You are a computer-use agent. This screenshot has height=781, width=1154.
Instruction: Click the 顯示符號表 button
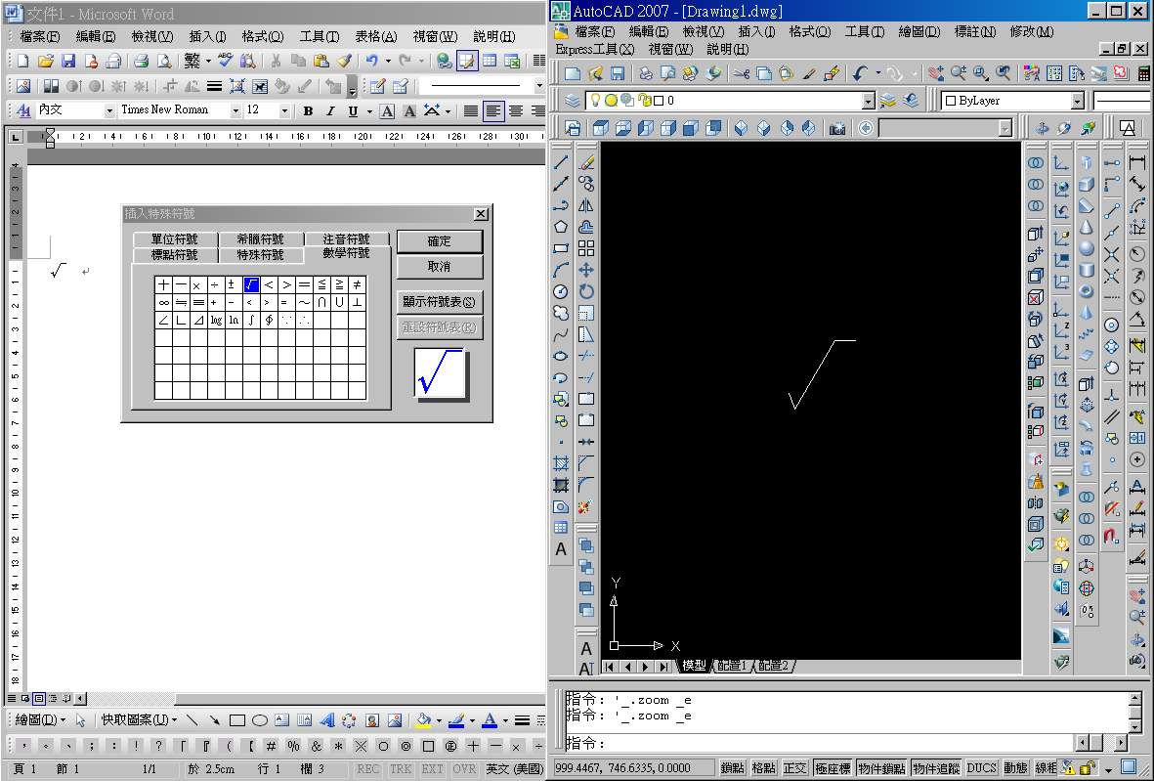click(x=440, y=302)
